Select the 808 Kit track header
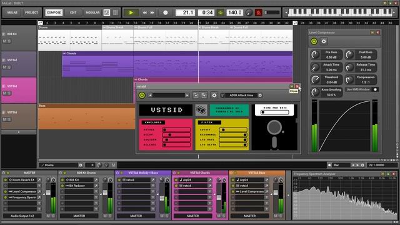This screenshot has height=225, width=400. pos(19,37)
